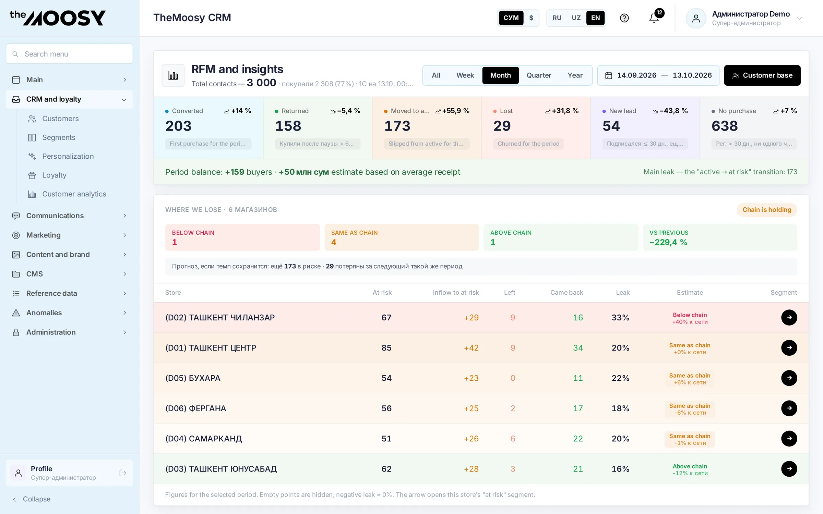Collapse CRM and loyalty section

click(69, 99)
